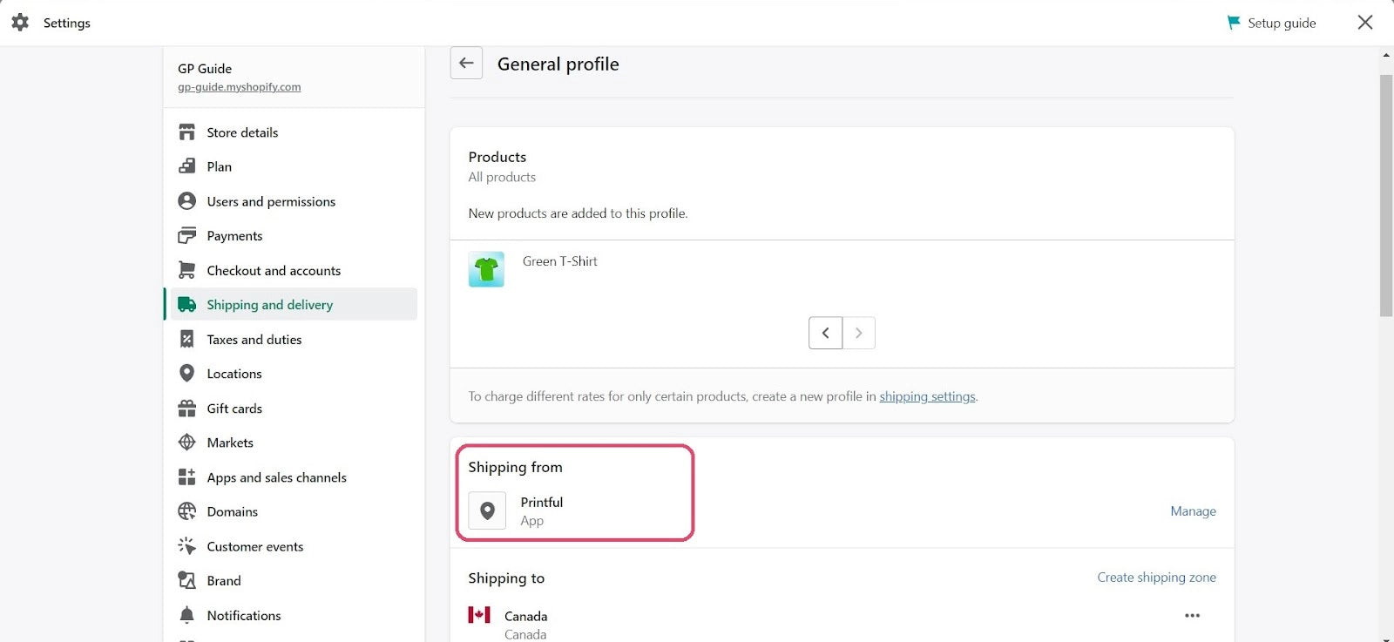Screen dimensions: 1394x642
Task: Open Canada zone three-dot options menu
Action: (1192, 616)
